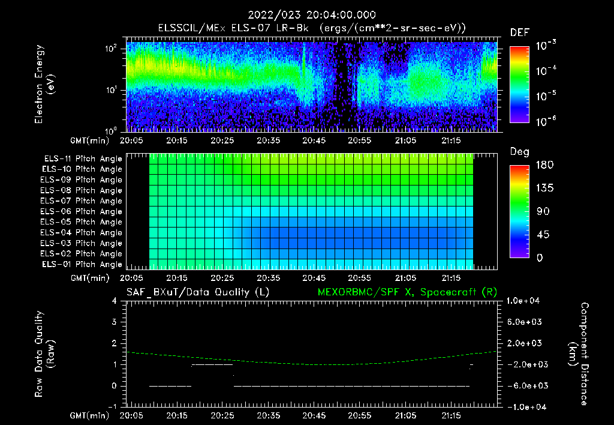The width and height of the screenshot is (614, 425).
Task: Click the white data quality 1 segment
Action: (212, 364)
